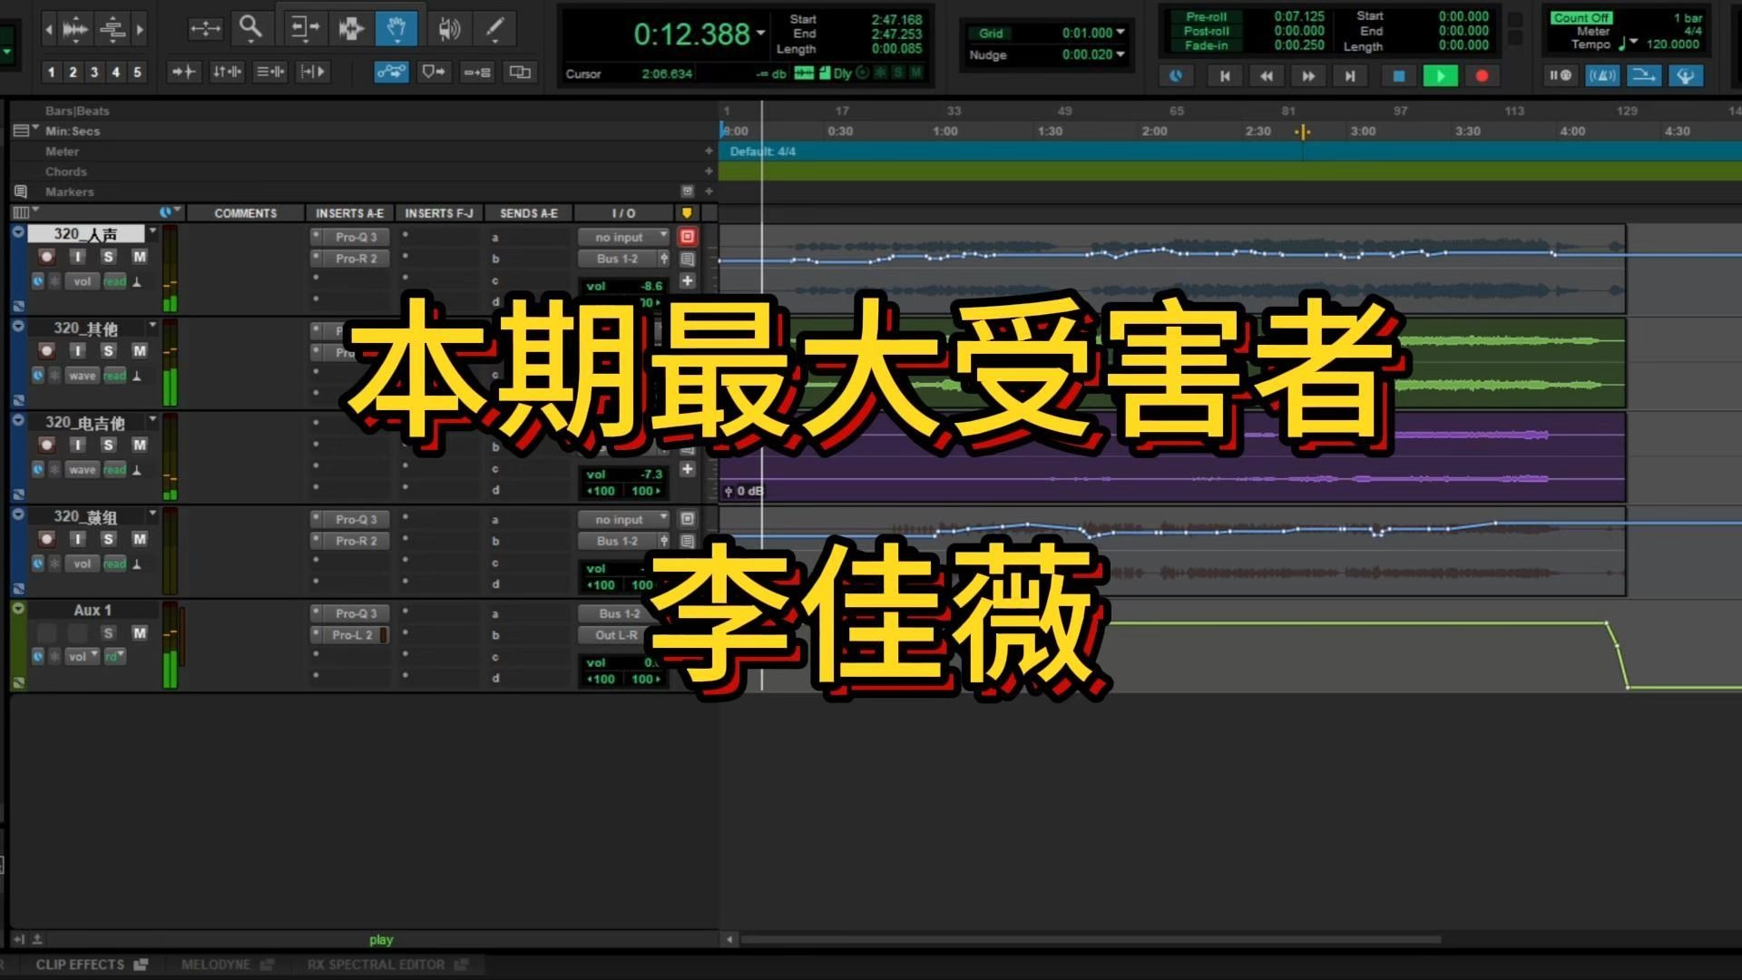Open 320_人声 track name dropdown arrow
Viewport: 1742px width, 980px height.
(152, 232)
